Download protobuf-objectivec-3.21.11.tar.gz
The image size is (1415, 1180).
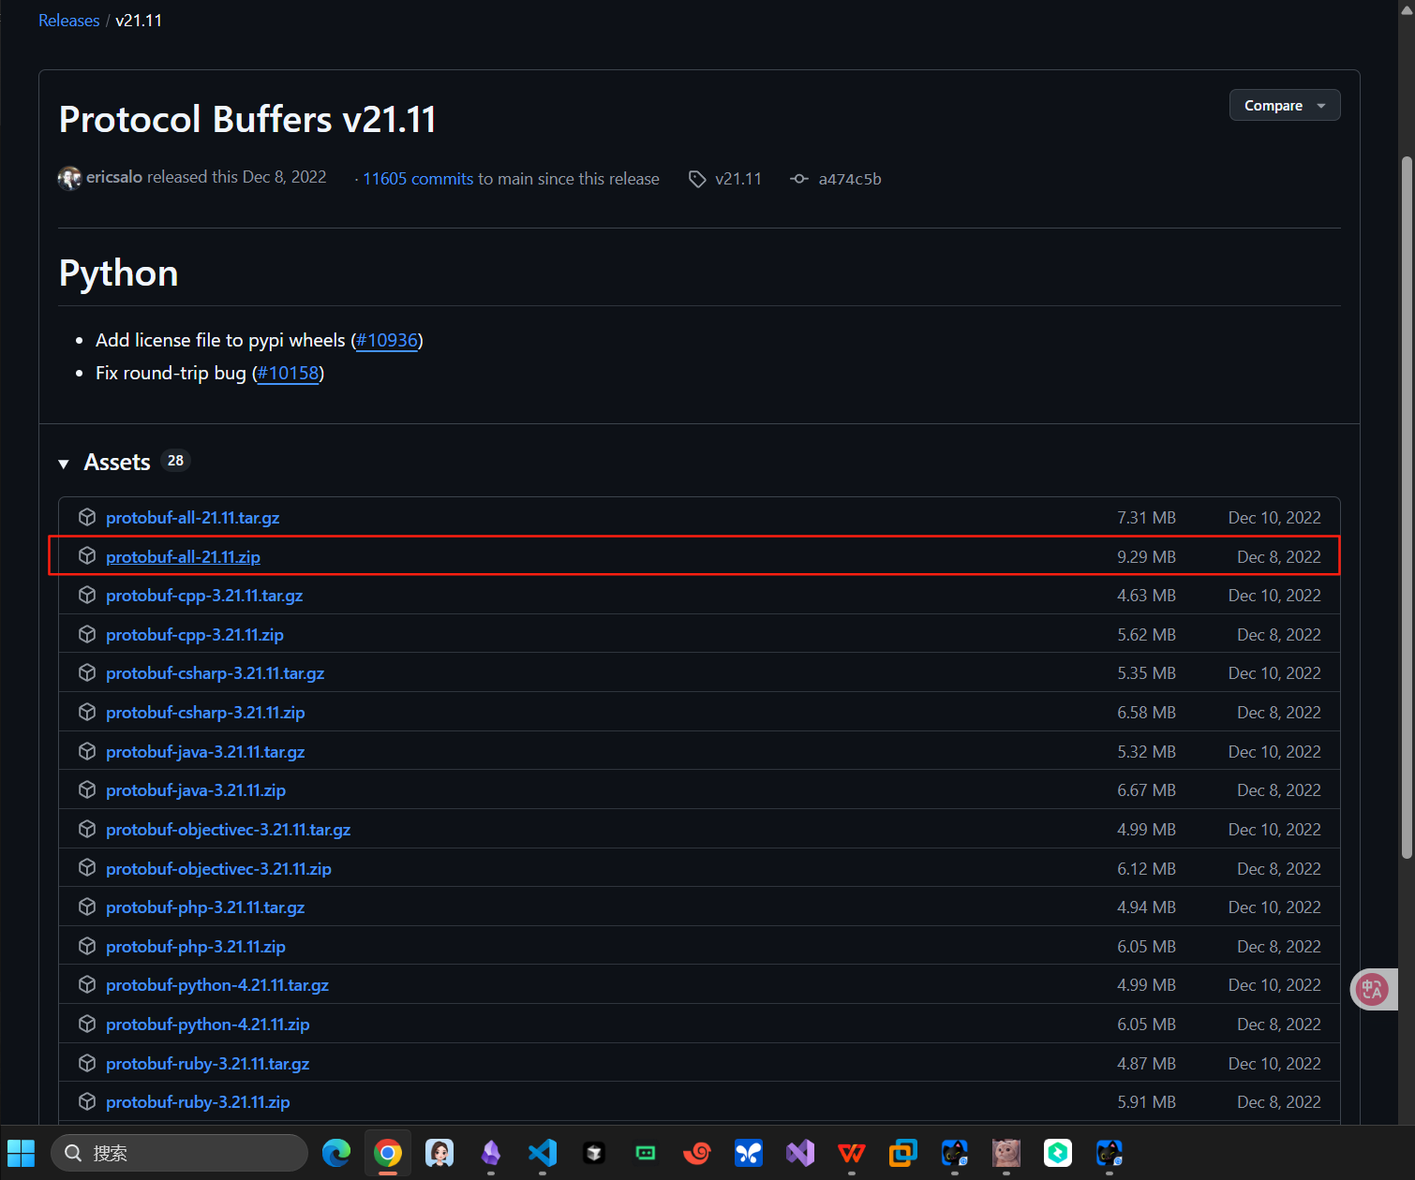228,830
